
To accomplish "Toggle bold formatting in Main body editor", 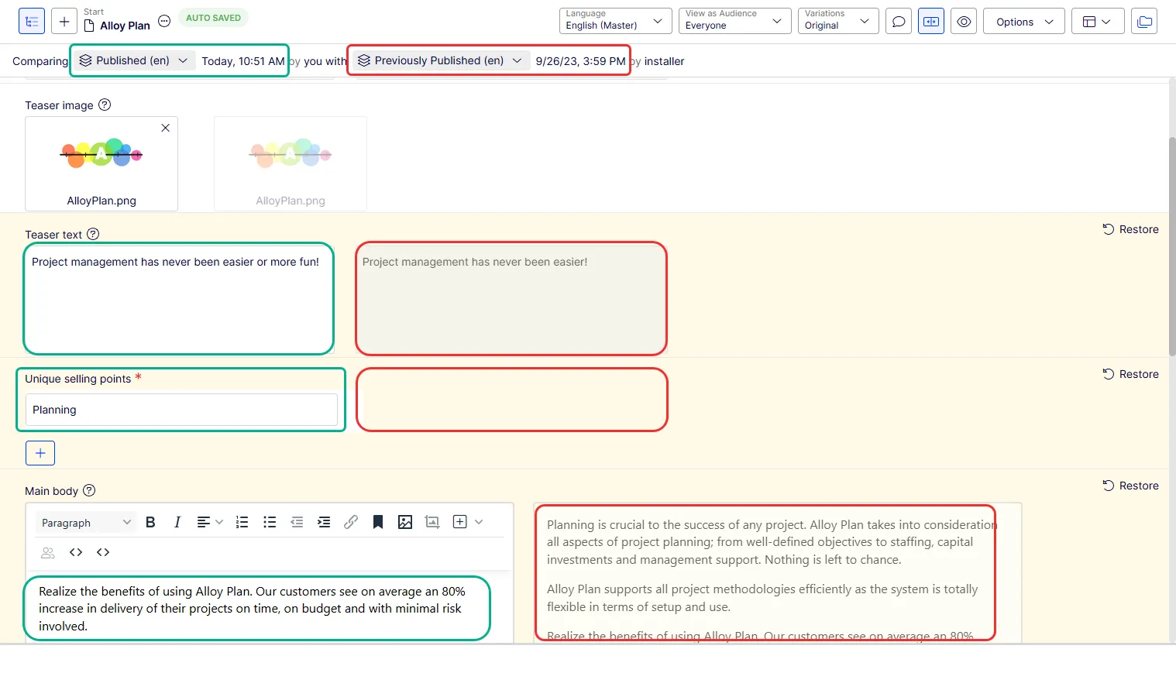I will [x=150, y=522].
